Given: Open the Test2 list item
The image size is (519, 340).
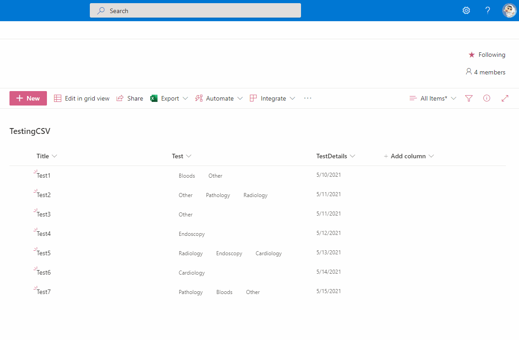Looking at the screenshot, I should click(43, 195).
